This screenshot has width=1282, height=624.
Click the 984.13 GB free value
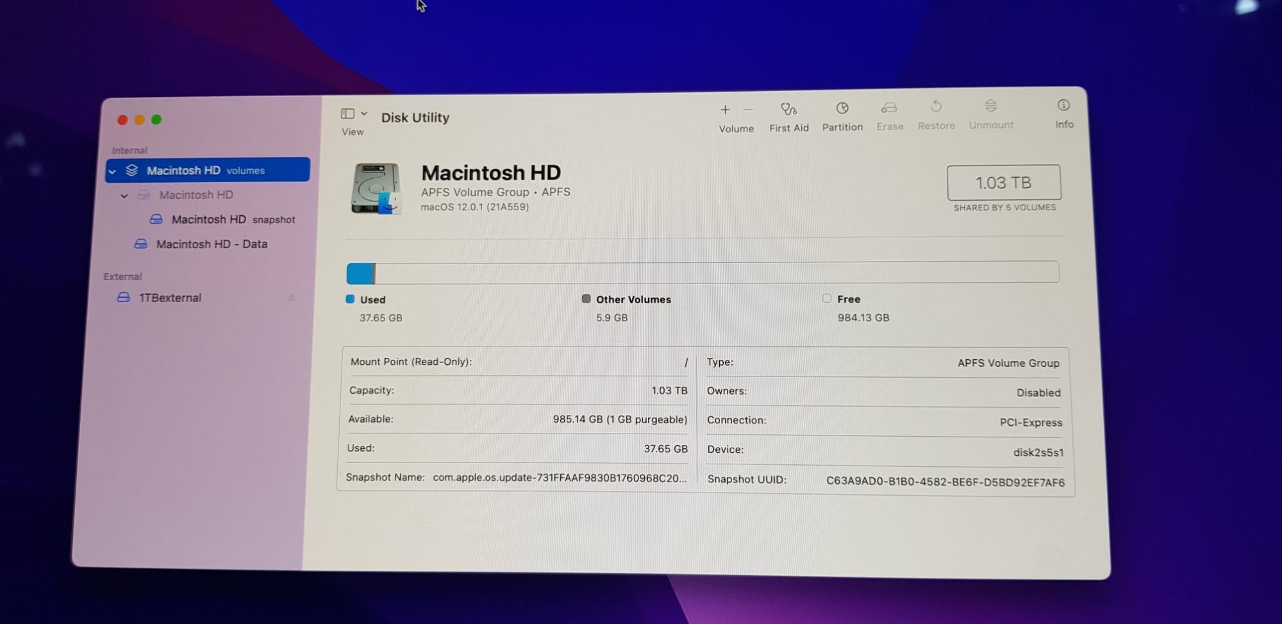[863, 317]
